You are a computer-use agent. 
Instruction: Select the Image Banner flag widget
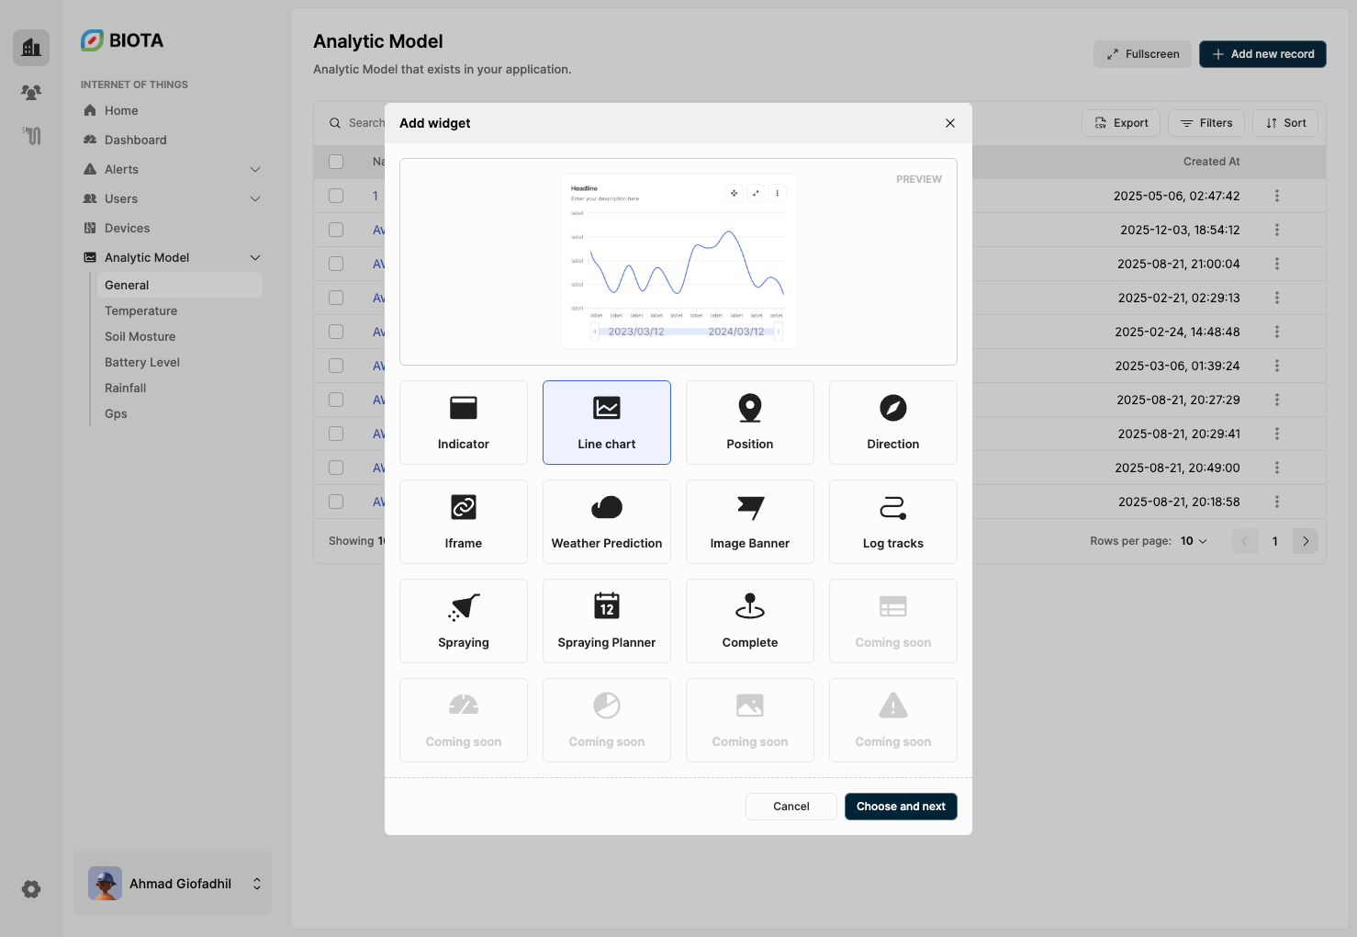click(x=749, y=521)
